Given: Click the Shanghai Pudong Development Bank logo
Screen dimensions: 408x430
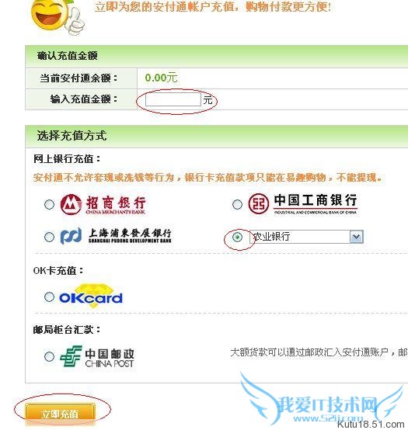Looking at the screenshot, I should click(x=116, y=236).
